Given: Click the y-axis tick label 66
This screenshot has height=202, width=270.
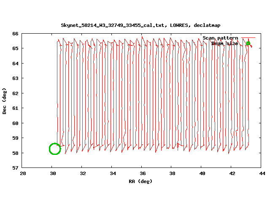Looking at the screenshot, I should 15,34.
